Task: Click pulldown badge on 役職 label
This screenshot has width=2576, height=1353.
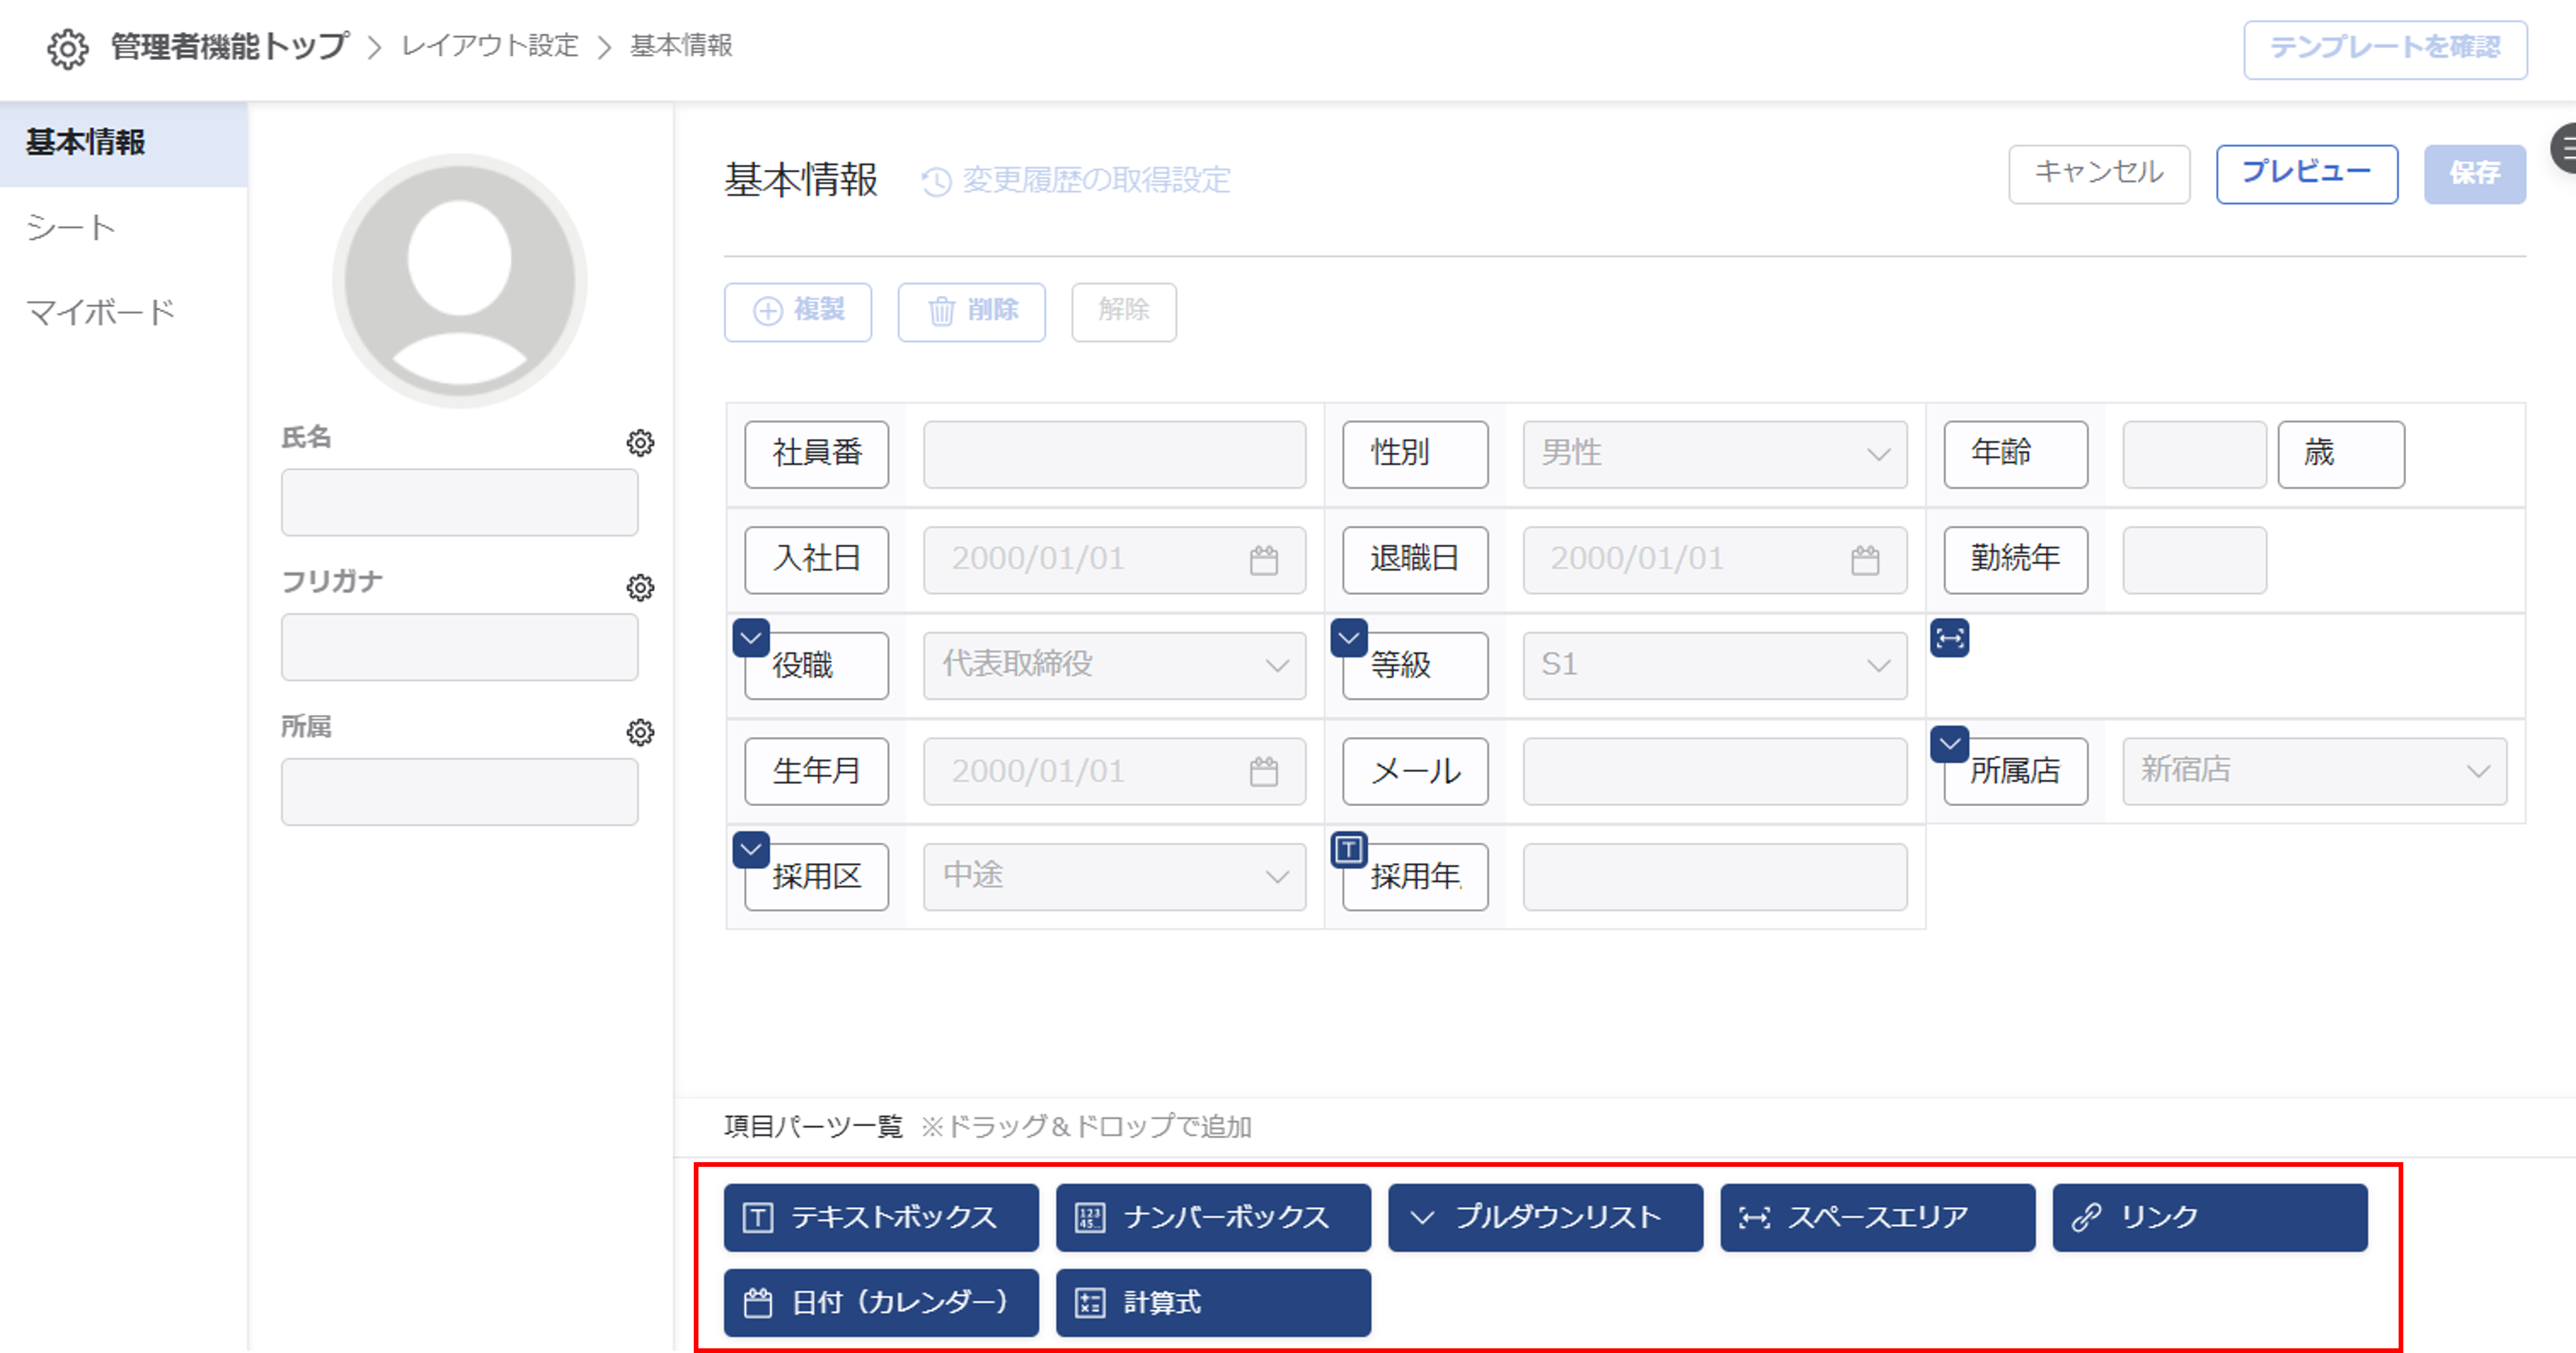Action: [751, 638]
